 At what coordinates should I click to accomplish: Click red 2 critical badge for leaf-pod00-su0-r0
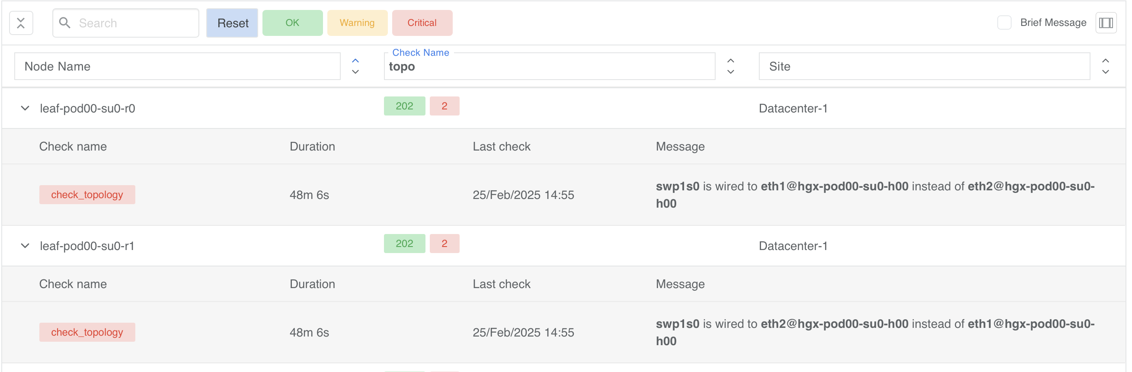(444, 106)
